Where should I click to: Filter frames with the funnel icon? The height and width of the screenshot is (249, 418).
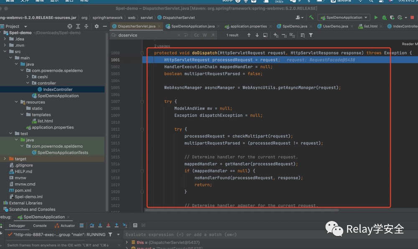(x=110, y=235)
